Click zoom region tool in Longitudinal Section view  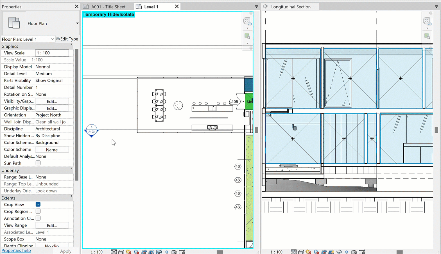(427, 36)
